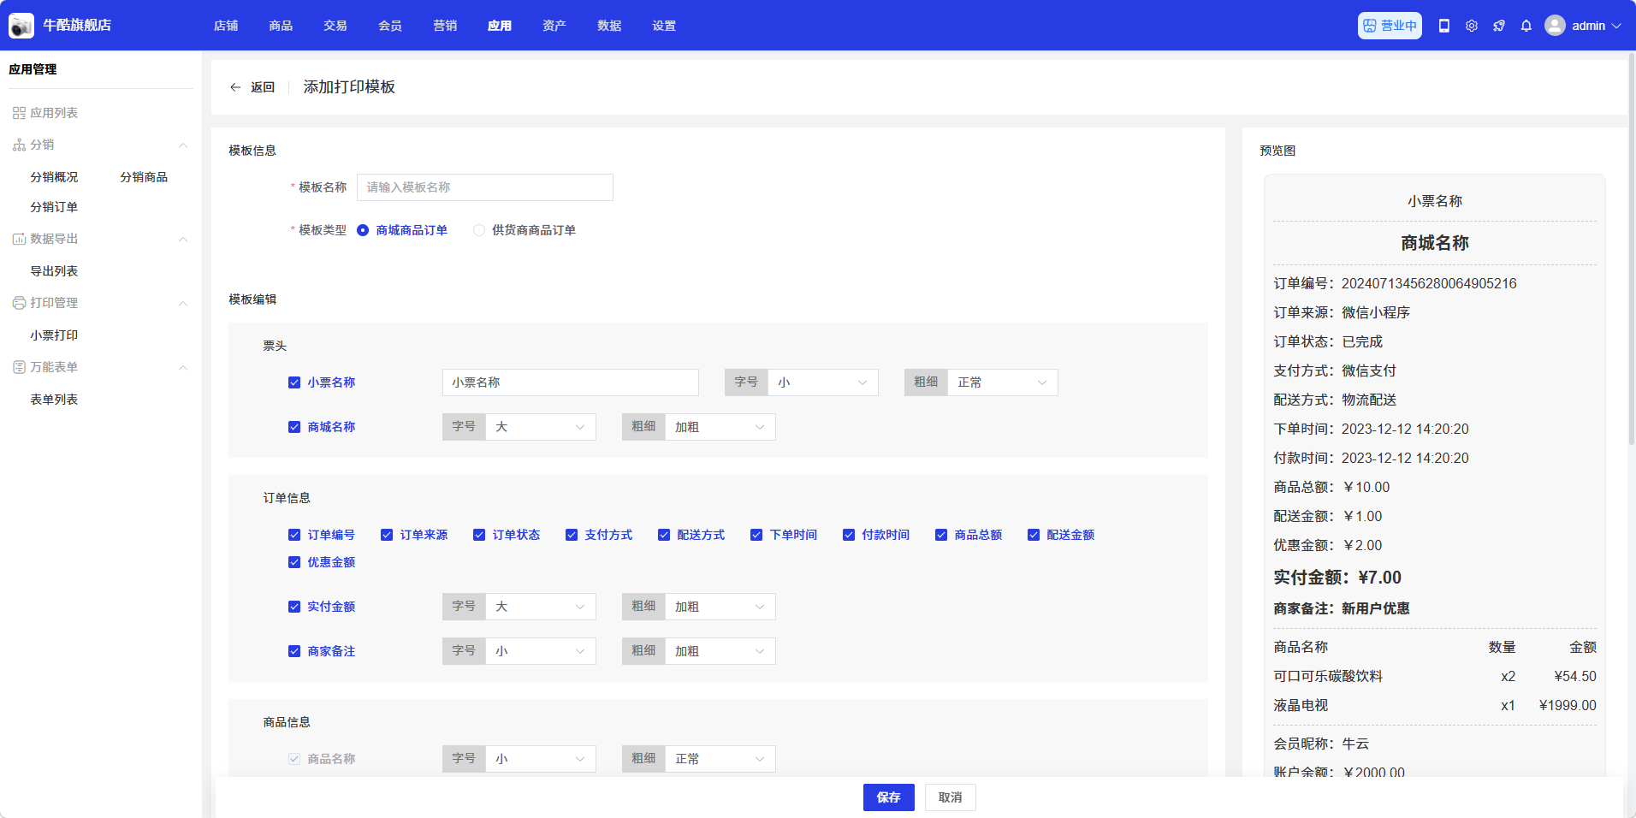Focus the 模板名称 input field
Screen dimensions: 1636x818
click(484, 187)
